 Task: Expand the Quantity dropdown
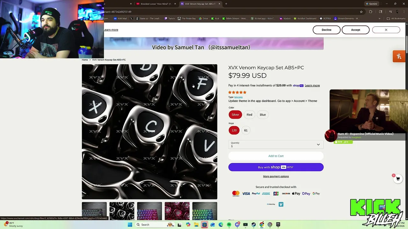coord(276,144)
